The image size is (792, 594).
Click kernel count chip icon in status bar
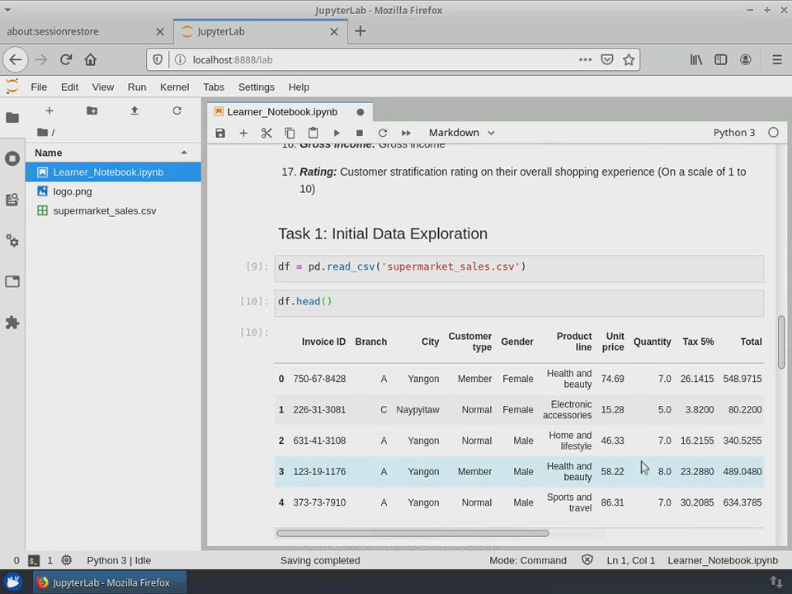point(66,559)
